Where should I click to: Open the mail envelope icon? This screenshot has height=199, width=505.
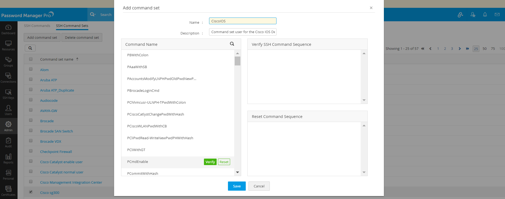point(497,15)
